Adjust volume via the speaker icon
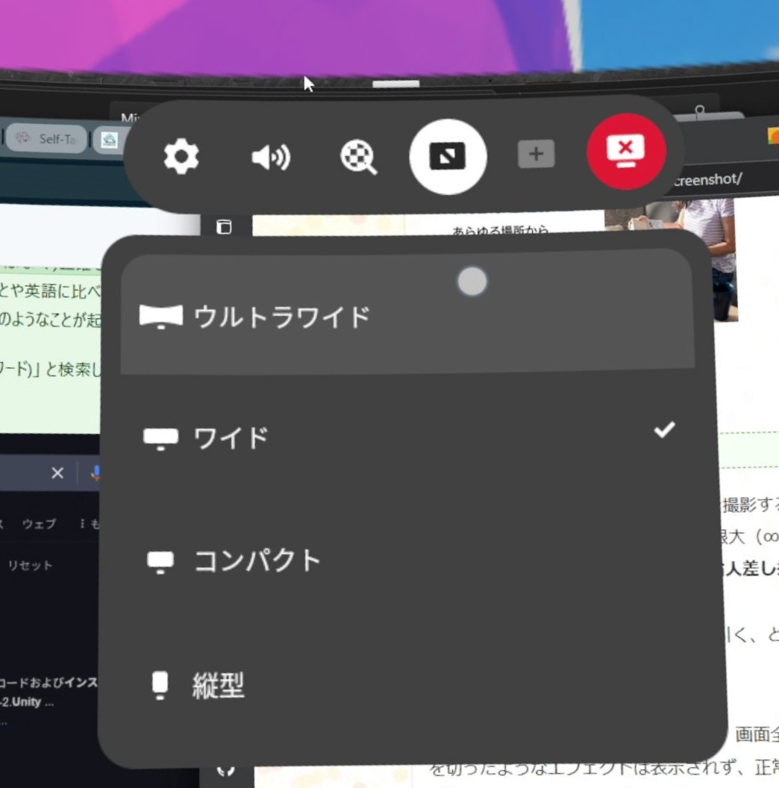Screen dimensions: 779x788 coord(272,156)
